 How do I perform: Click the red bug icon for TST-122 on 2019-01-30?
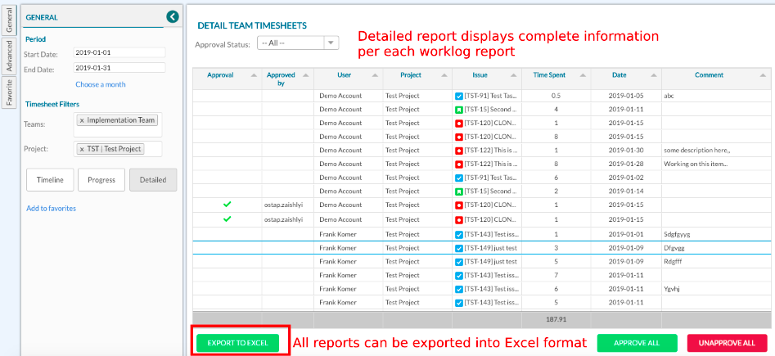click(x=458, y=151)
